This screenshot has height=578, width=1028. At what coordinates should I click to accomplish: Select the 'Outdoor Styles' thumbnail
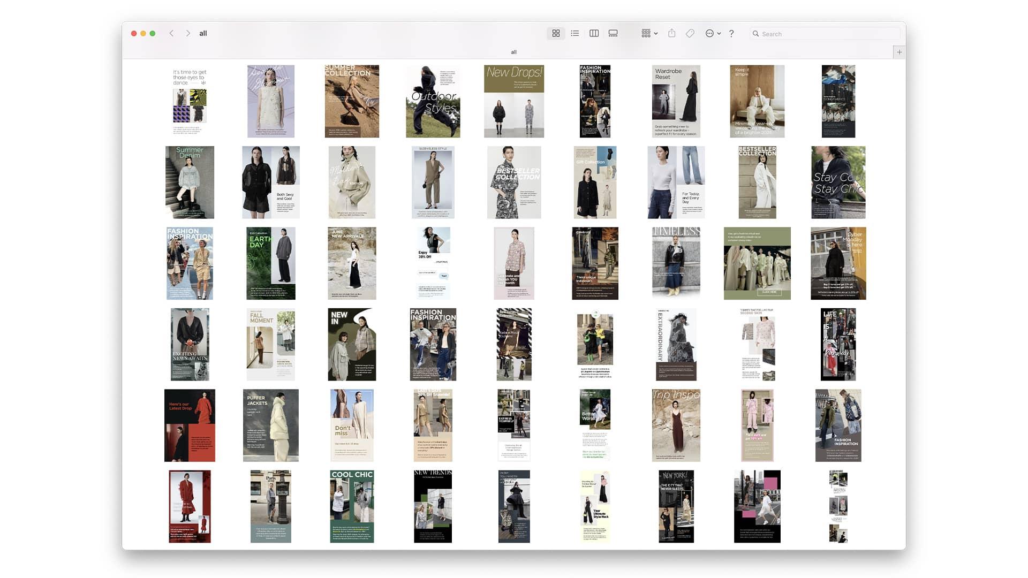433,101
